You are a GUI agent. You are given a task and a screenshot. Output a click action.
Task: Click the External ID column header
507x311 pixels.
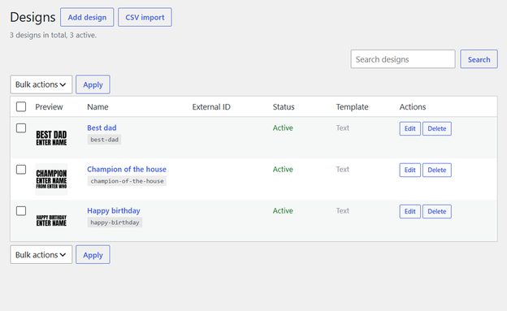211,106
